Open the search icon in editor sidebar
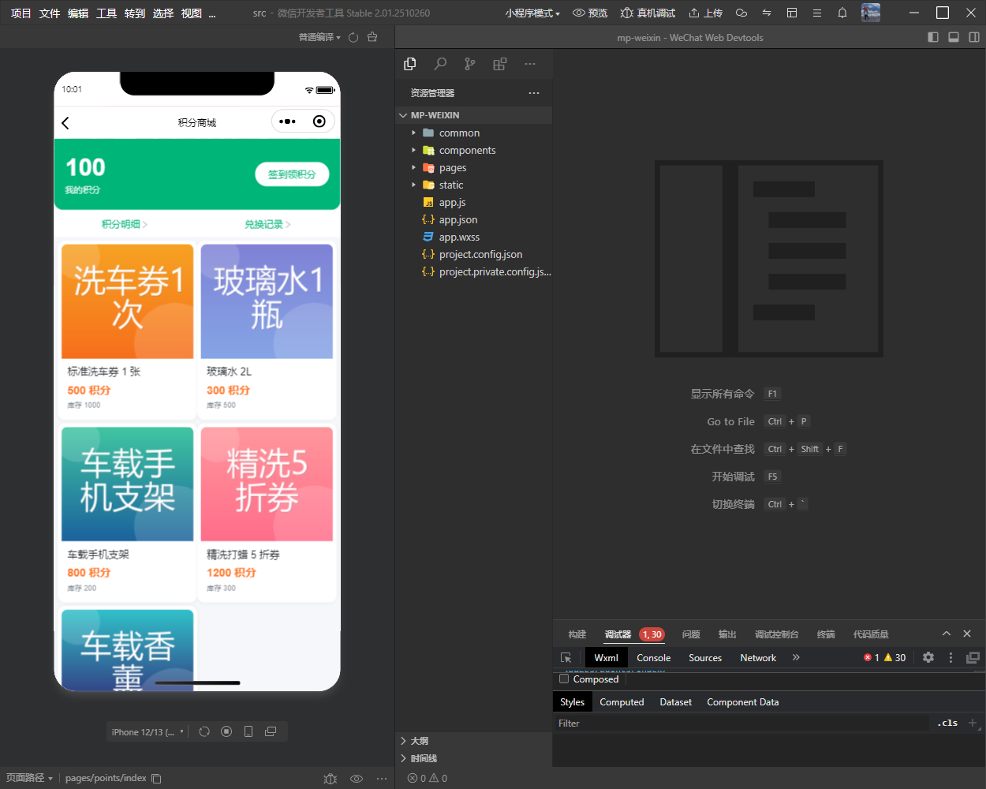This screenshot has width=986, height=789. pos(440,64)
